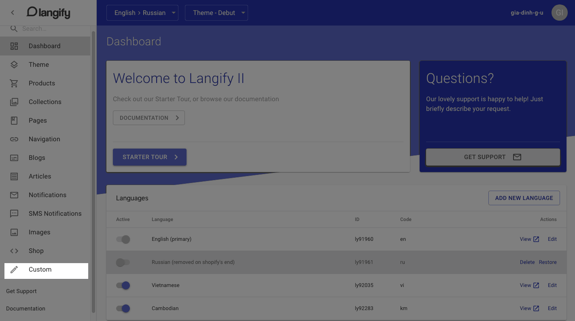Edit the Vietnamese language

point(552,285)
